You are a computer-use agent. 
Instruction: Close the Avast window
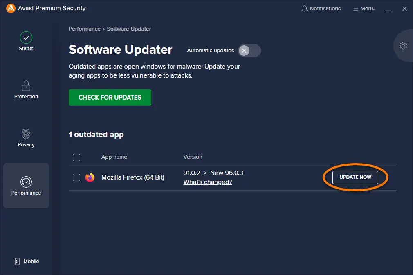tap(405, 9)
